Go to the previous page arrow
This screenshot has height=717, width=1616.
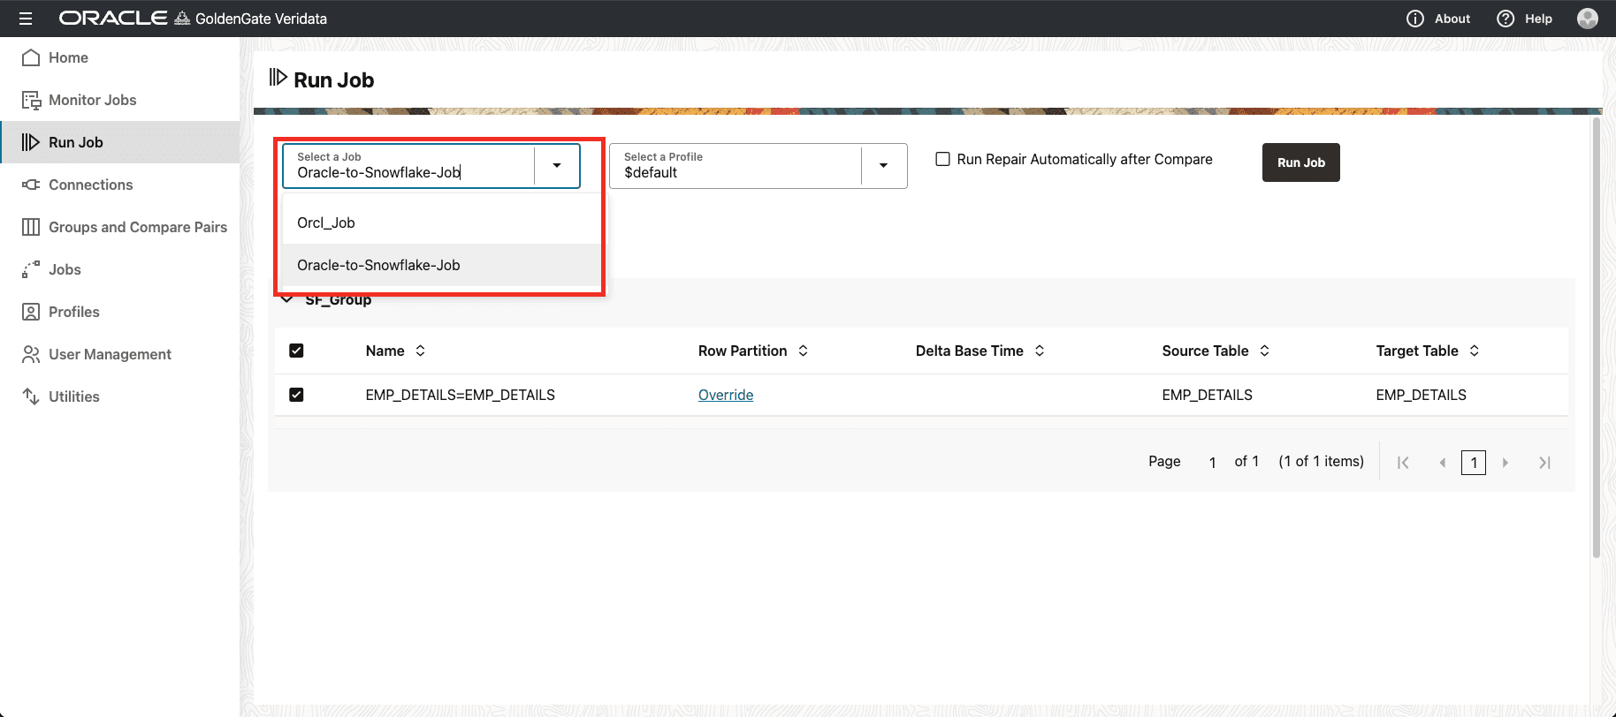click(x=1442, y=463)
